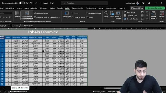Image resolution: width=166 pixels, height=93 pixels.
Task: Open the Fórmulas tab
Action: (x=44, y=8)
